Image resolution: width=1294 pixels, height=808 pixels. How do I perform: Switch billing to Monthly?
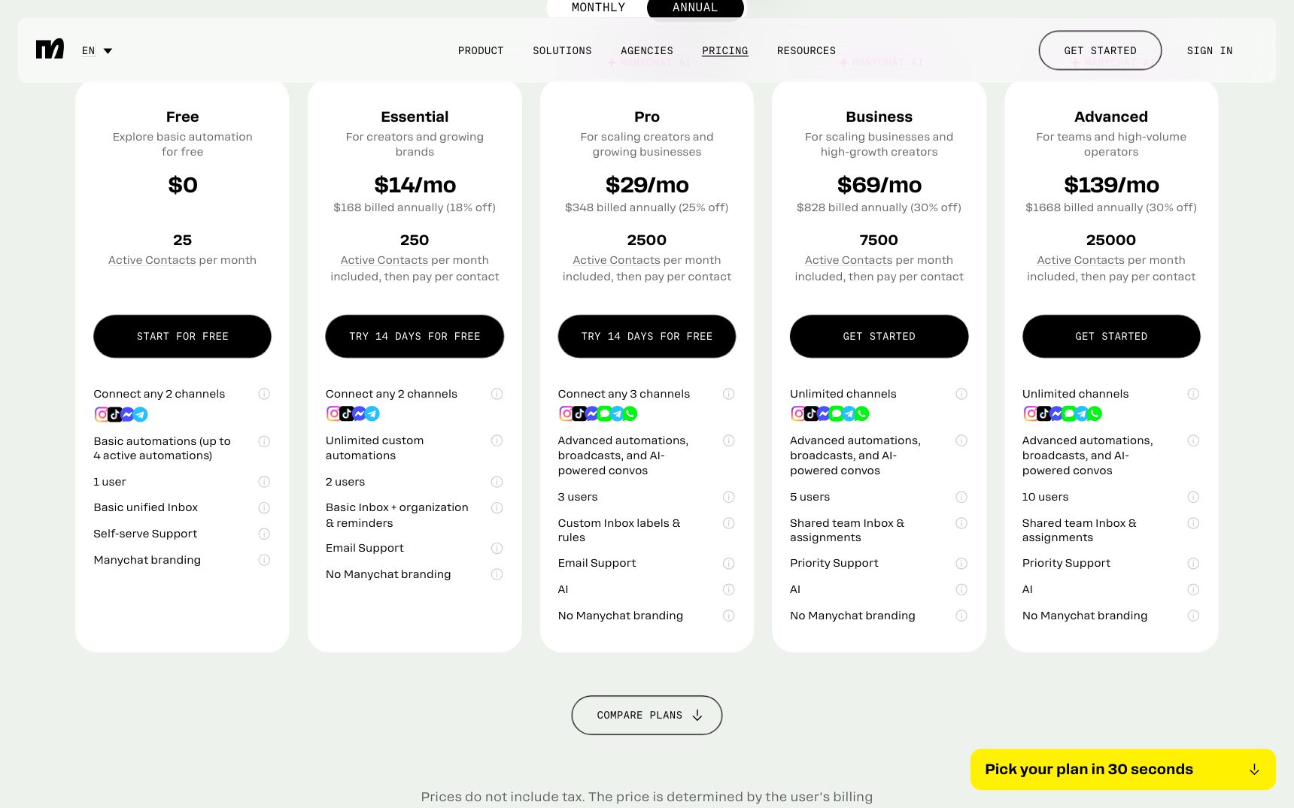point(598,8)
